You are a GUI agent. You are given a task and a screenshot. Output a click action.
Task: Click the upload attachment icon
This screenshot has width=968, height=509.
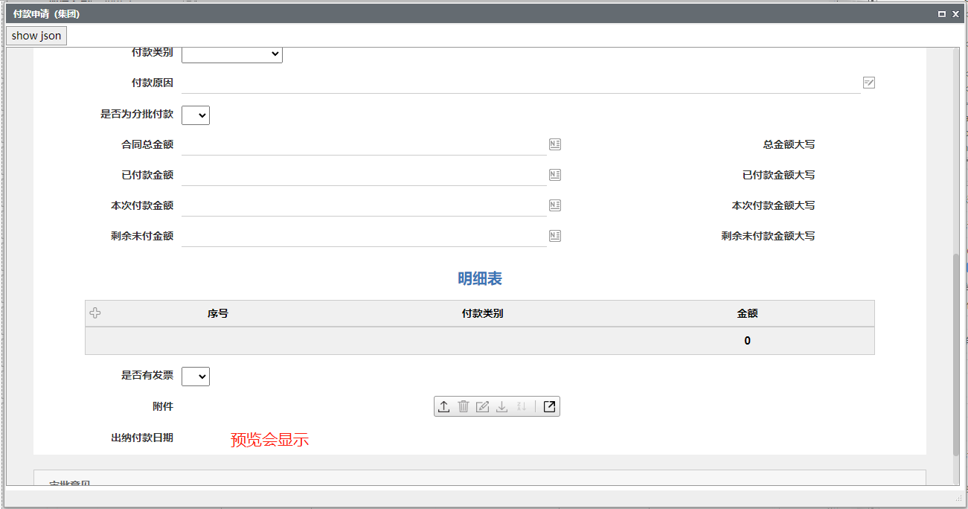[x=443, y=406]
